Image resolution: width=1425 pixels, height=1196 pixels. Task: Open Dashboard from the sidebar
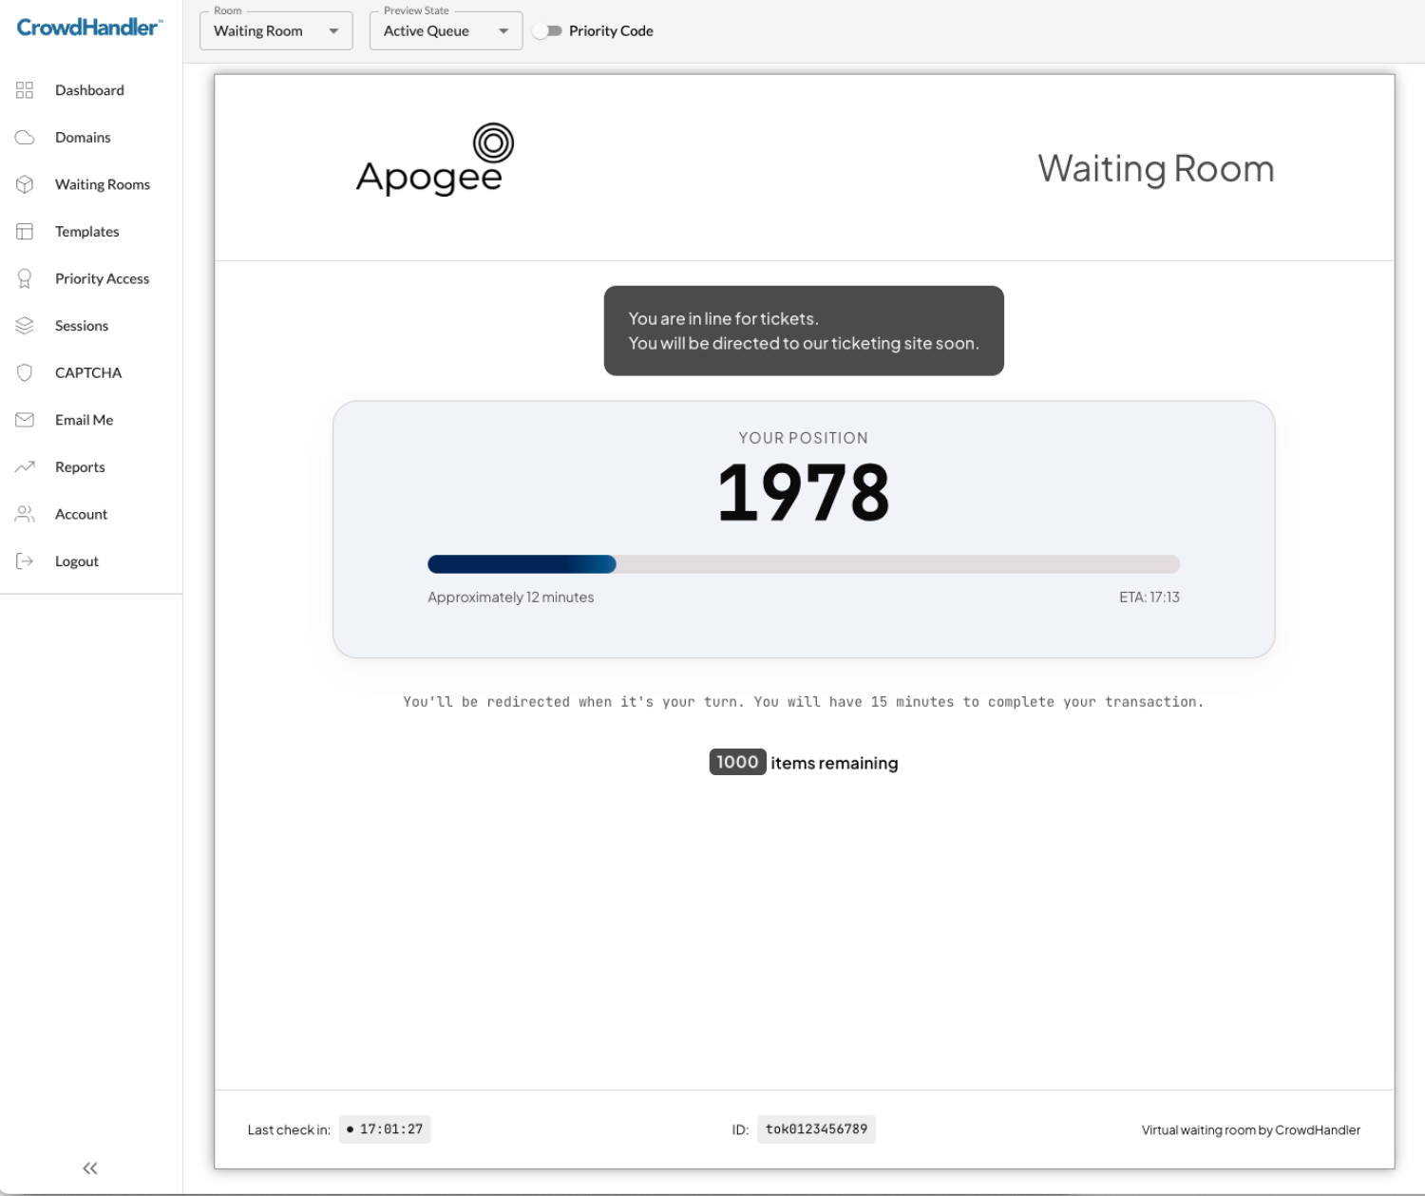pos(89,90)
